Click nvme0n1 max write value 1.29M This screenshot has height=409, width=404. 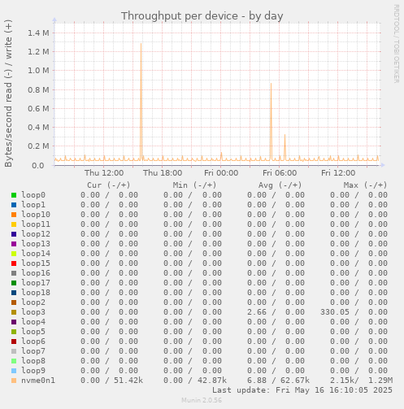coord(380,381)
